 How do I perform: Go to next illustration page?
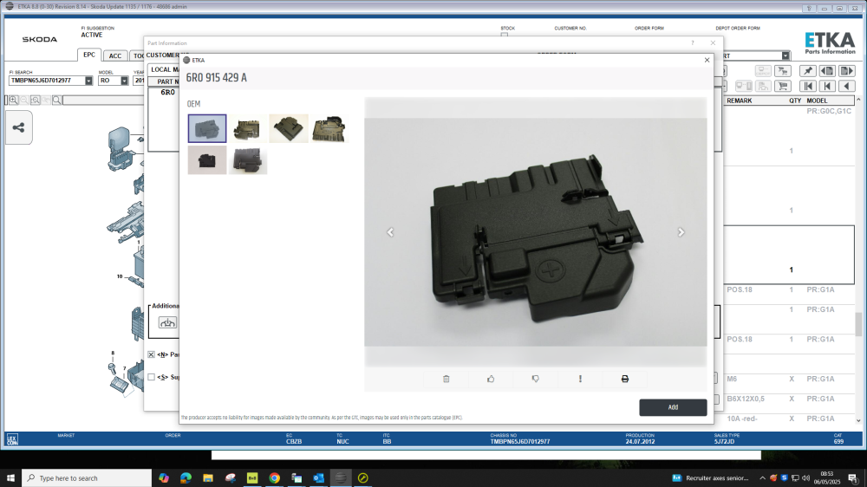click(x=846, y=71)
